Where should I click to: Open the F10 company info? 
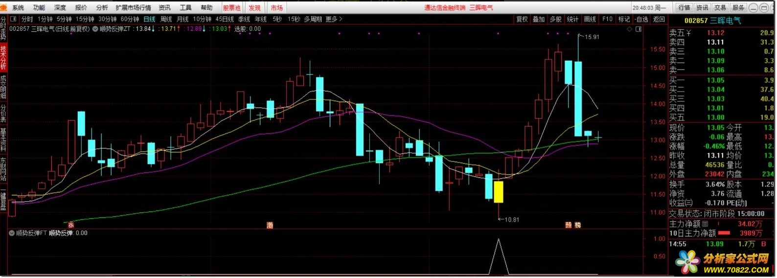pos(607,19)
